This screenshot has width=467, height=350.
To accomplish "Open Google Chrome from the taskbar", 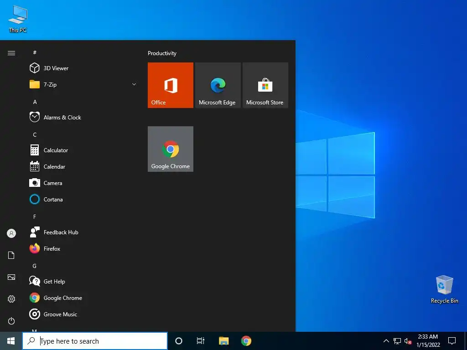I will [246, 341].
